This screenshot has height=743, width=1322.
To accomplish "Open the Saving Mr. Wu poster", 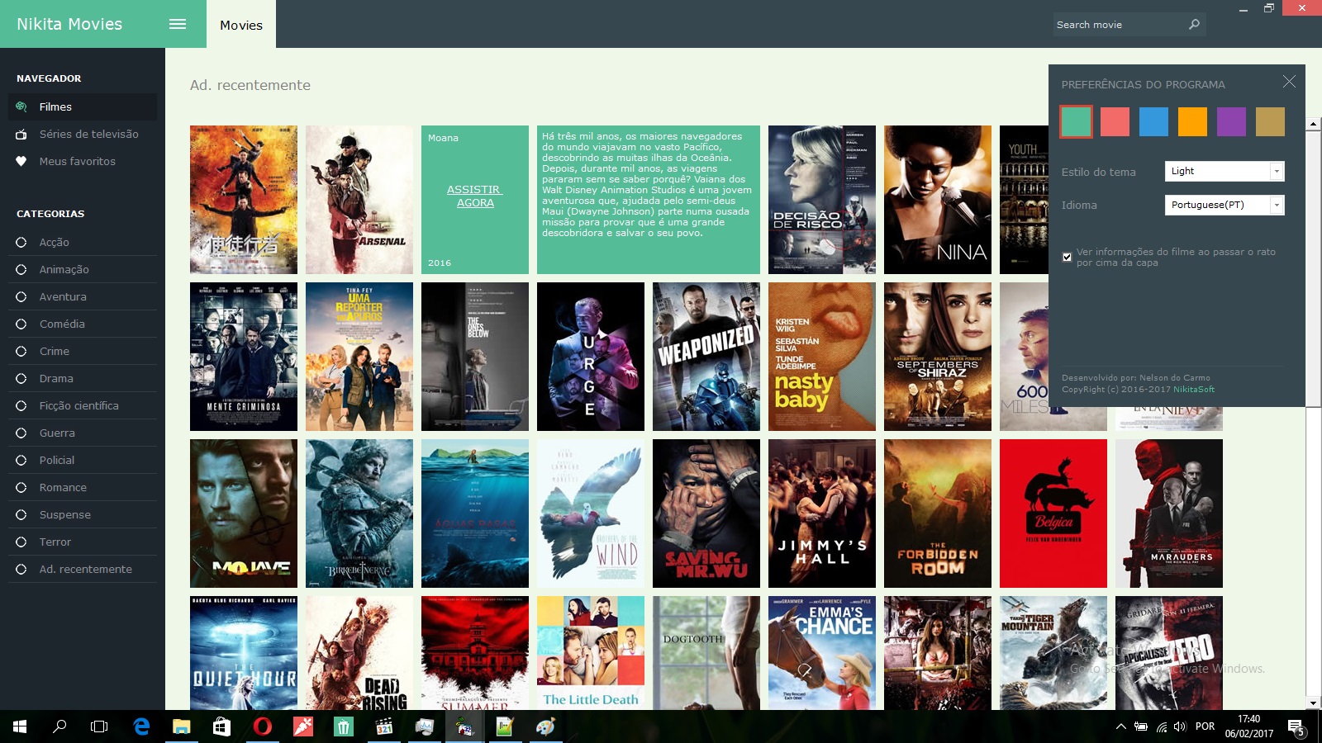I will (706, 513).
